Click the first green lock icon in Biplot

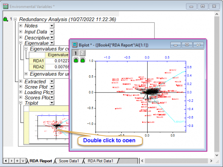[76, 60]
